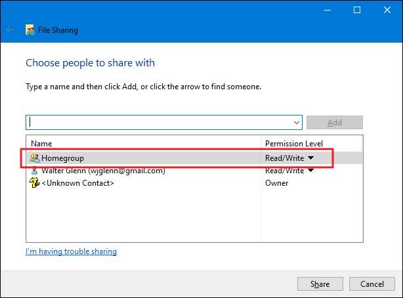Click the disabled Add button

coord(334,123)
